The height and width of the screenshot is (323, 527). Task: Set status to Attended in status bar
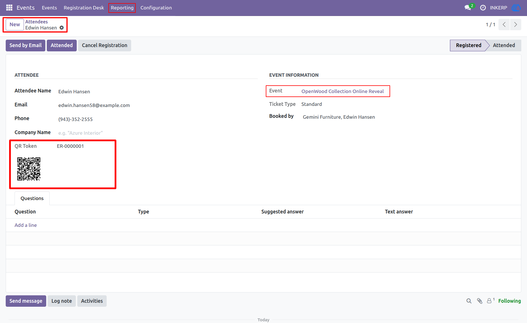pyautogui.click(x=504, y=45)
